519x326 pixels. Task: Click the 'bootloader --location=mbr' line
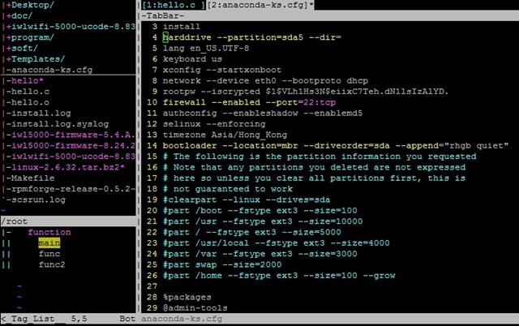coord(335,146)
